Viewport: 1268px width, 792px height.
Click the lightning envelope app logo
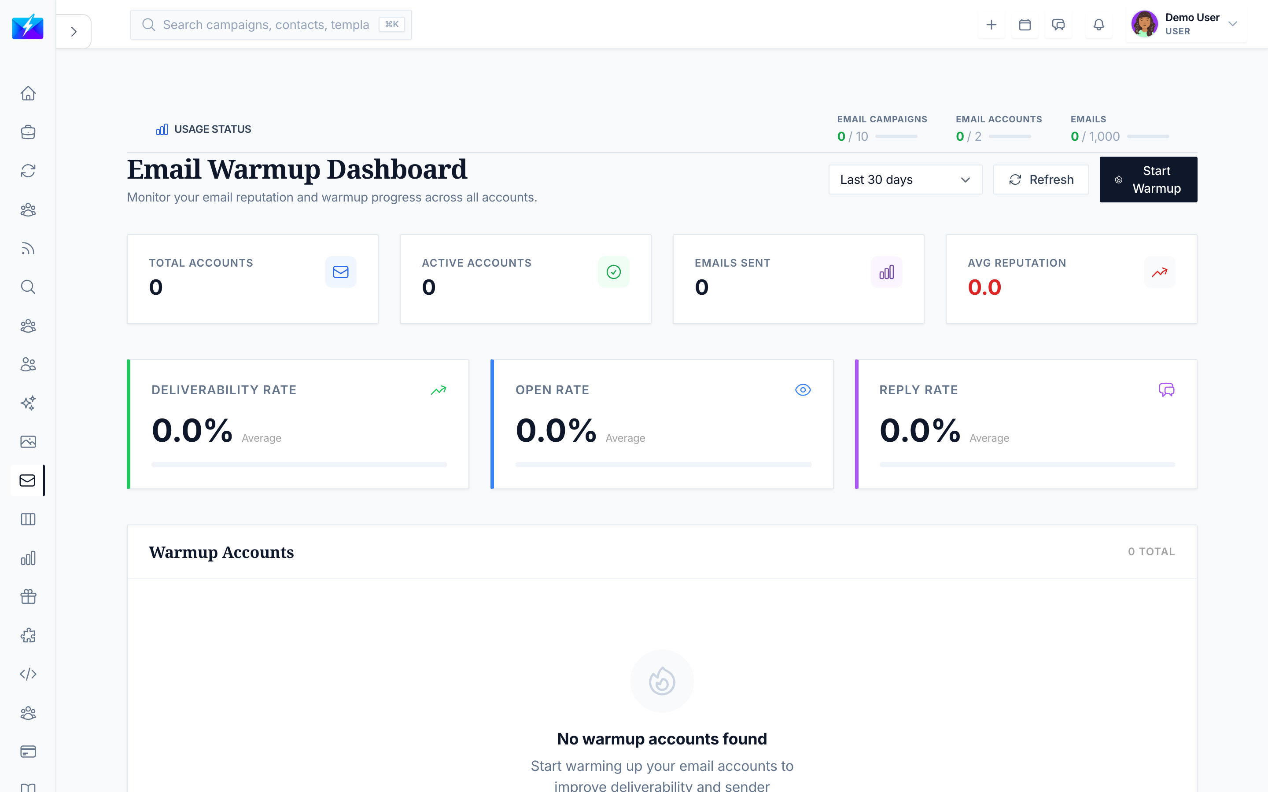[x=28, y=26]
